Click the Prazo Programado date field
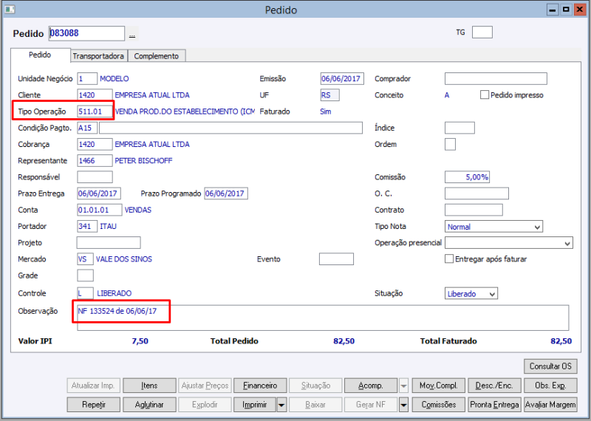 (226, 194)
